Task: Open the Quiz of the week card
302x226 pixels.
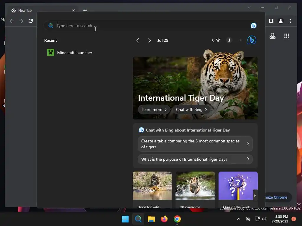Action: (x=238, y=190)
